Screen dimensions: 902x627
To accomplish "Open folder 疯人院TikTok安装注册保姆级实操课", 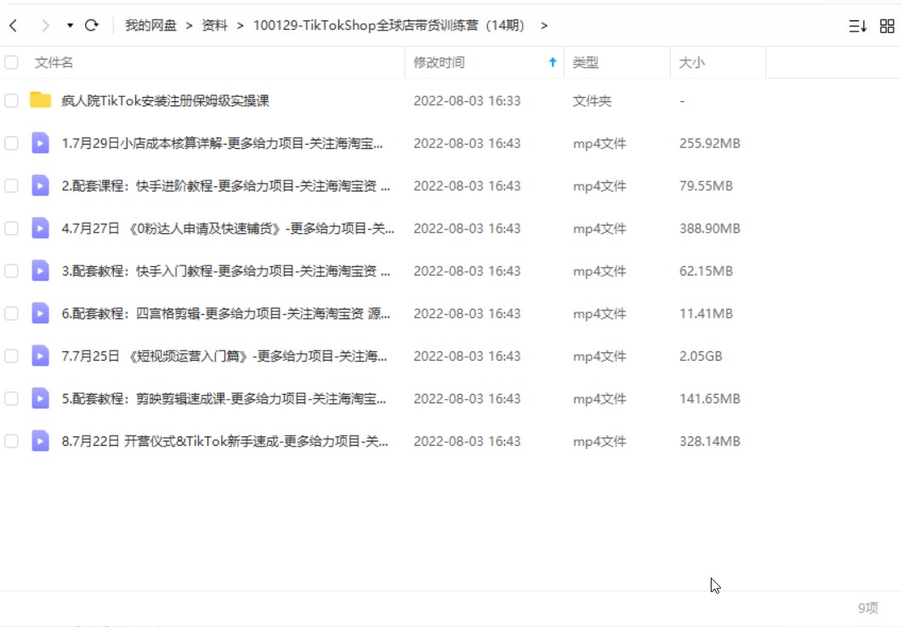I will click(165, 100).
